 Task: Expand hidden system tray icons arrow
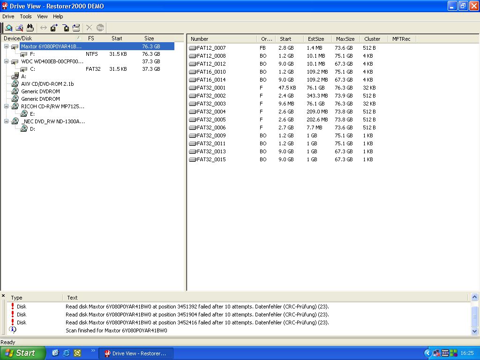(x=428, y=353)
